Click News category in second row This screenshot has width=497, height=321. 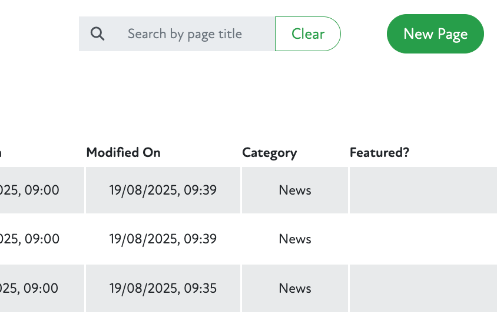[x=295, y=239]
